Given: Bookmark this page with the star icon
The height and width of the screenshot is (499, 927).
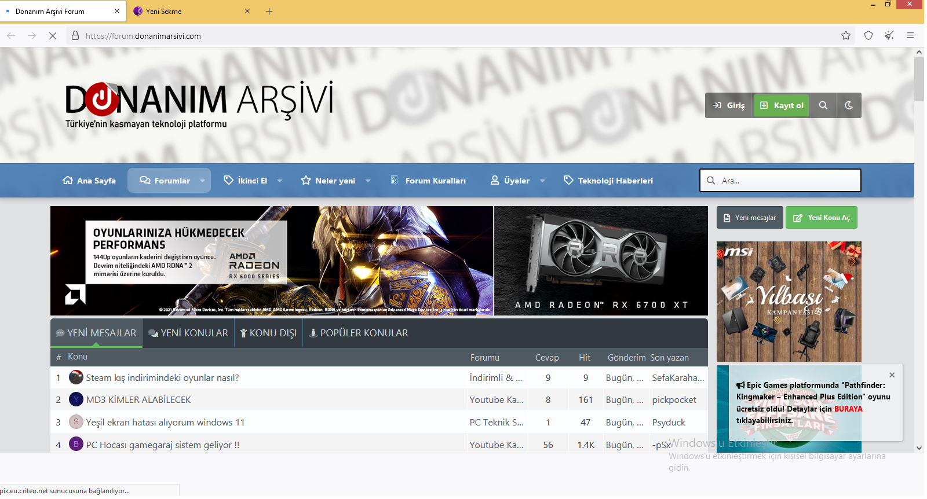Looking at the screenshot, I should (x=846, y=36).
